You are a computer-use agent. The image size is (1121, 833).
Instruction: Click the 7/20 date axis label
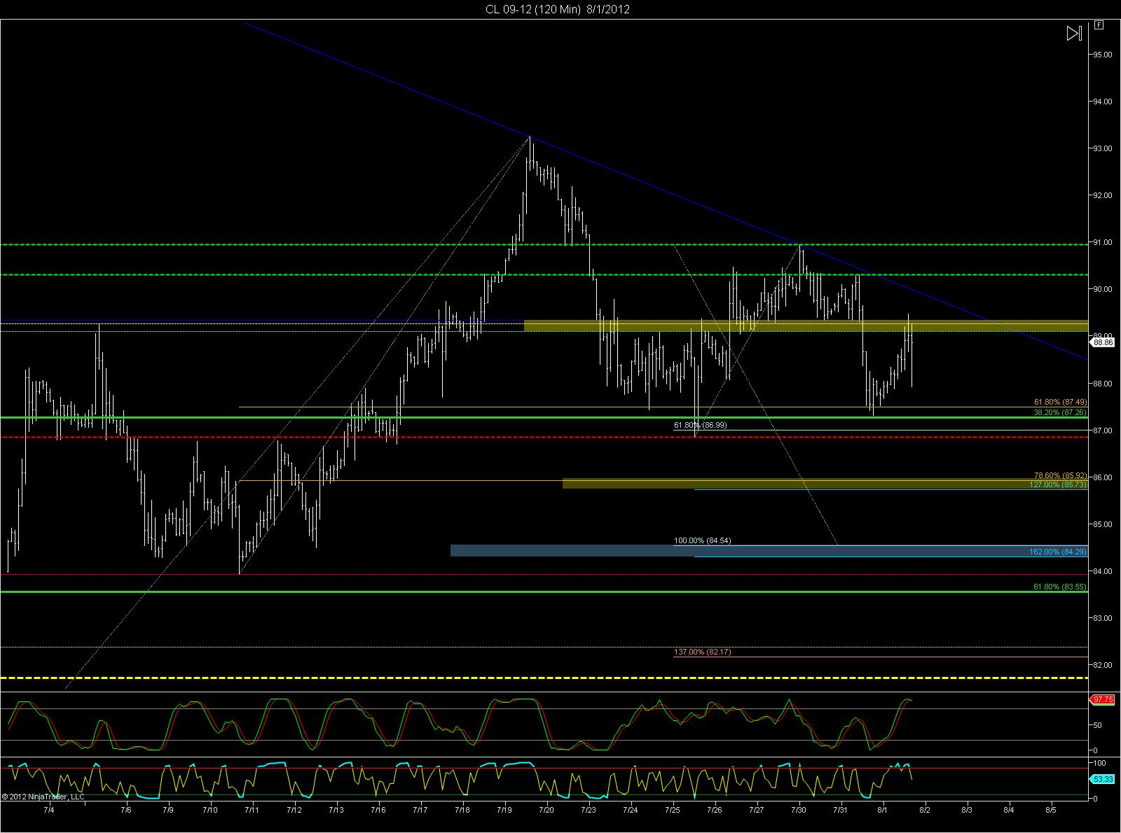pos(546,810)
